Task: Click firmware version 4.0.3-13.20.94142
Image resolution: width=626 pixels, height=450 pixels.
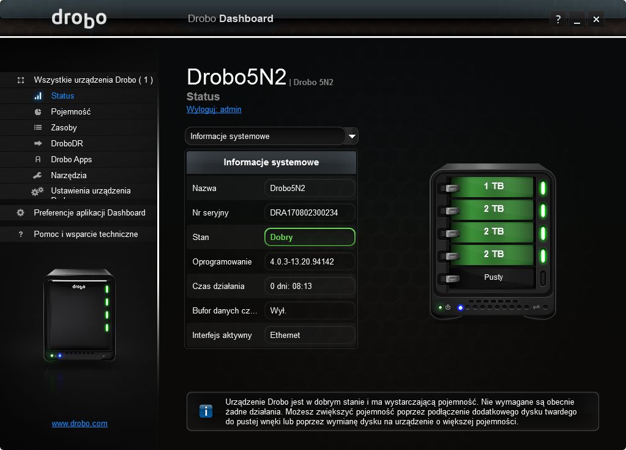Action: point(310,262)
